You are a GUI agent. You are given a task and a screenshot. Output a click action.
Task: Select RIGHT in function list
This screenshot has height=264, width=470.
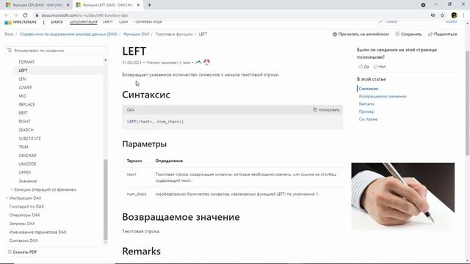point(24,122)
